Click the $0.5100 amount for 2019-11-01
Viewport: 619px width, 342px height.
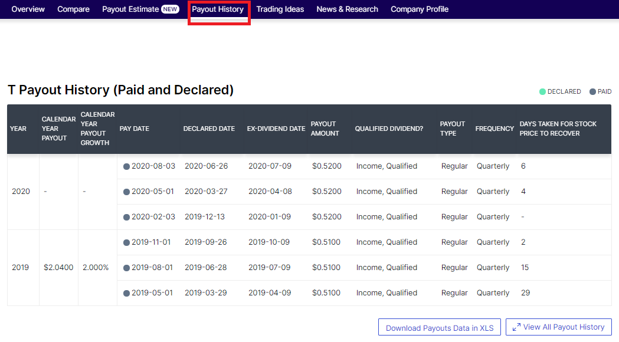(x=326, y=242)
